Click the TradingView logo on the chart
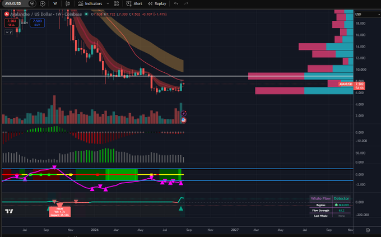The height and width of the screenshot is (237, 381). (9, 211)
